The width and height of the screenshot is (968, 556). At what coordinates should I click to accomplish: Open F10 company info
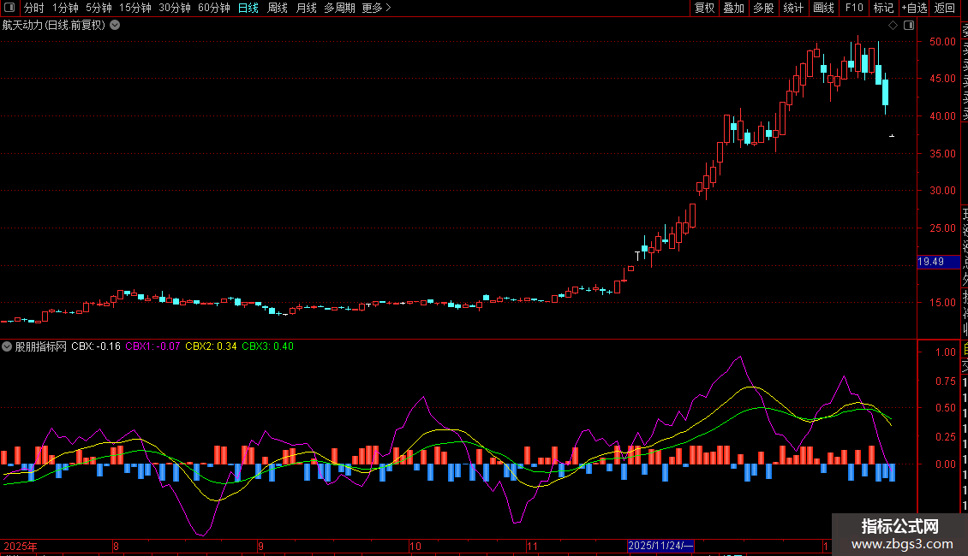pyautogui.click(x=854, y=8)
